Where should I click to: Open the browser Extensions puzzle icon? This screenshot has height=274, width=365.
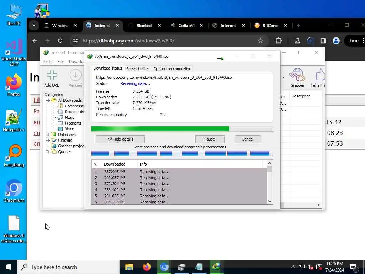pyautogui.click(x=278, y=41)
